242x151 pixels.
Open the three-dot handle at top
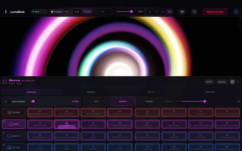(121, 3)
